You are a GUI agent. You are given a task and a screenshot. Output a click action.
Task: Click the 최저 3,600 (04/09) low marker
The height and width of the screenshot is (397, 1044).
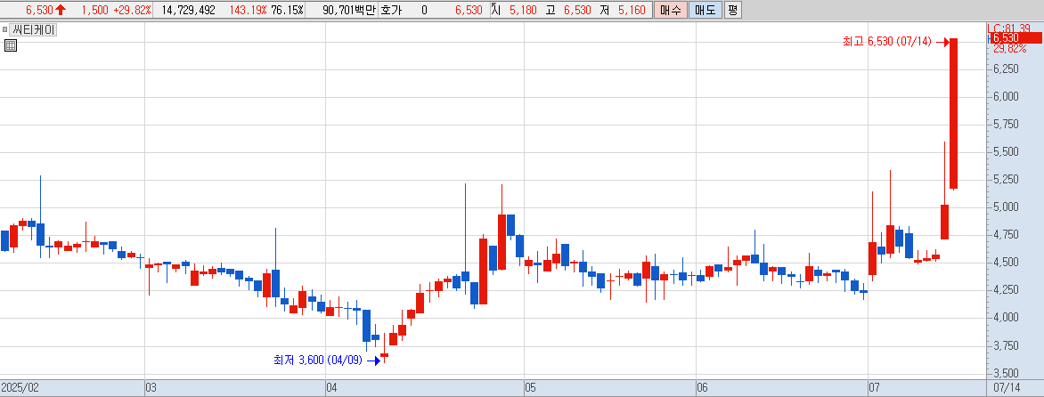326,360
